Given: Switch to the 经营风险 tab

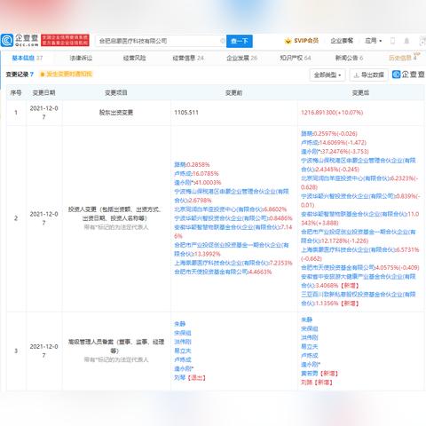Looking at the screenshot, I should point(135,58).
